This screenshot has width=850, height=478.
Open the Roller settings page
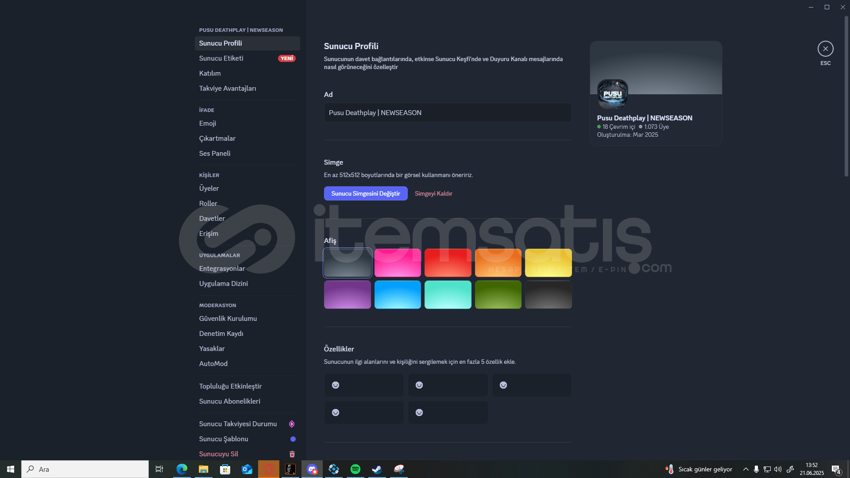(247, 204)
